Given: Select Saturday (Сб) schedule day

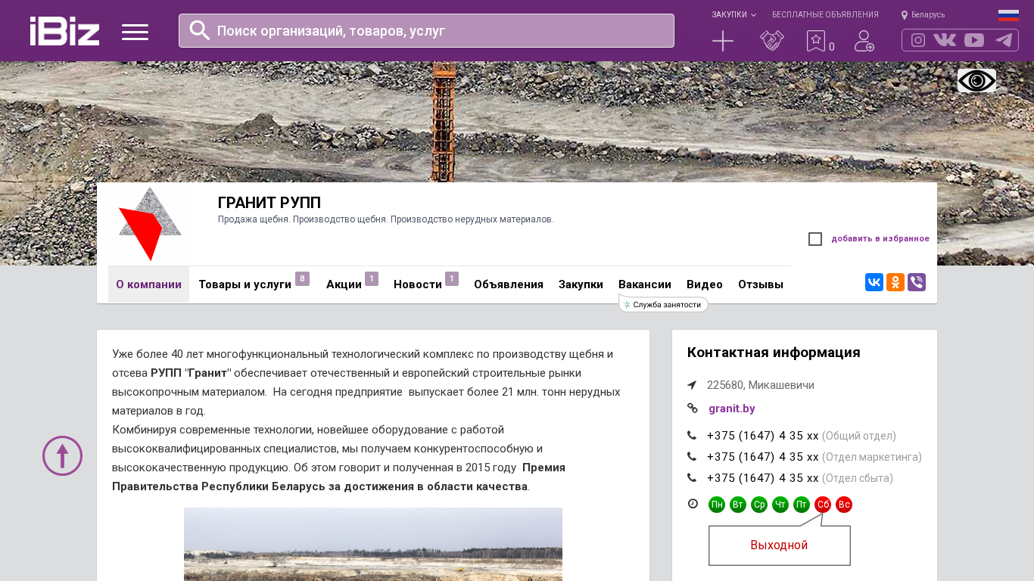Looking at the screenshot, I should (823, 505).
